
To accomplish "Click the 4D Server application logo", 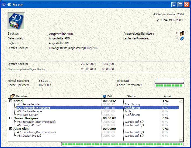I will point(16,21).
